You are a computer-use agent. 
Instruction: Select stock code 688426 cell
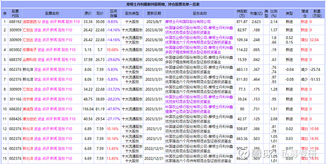coord(15,119)
